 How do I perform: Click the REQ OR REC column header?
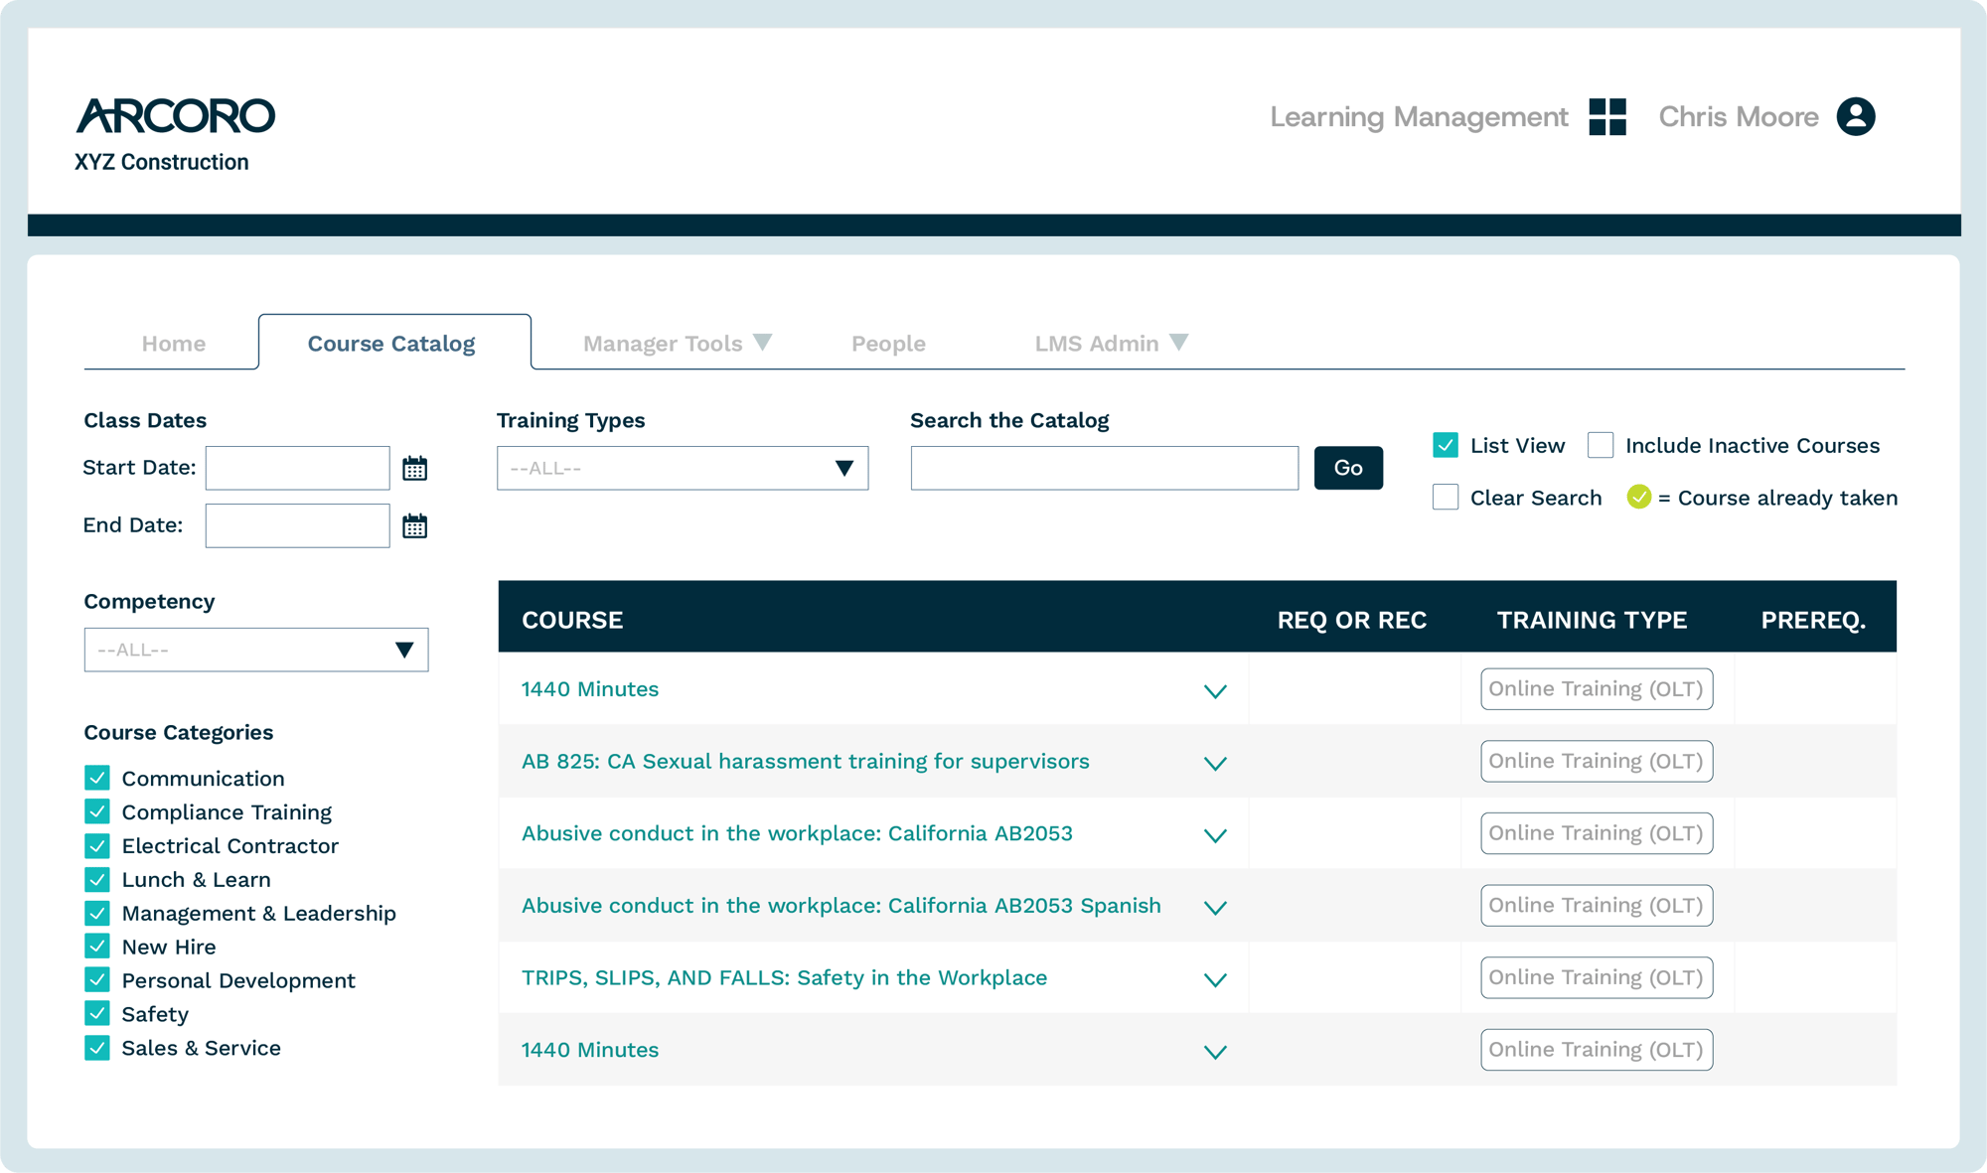click(1352, 620)
